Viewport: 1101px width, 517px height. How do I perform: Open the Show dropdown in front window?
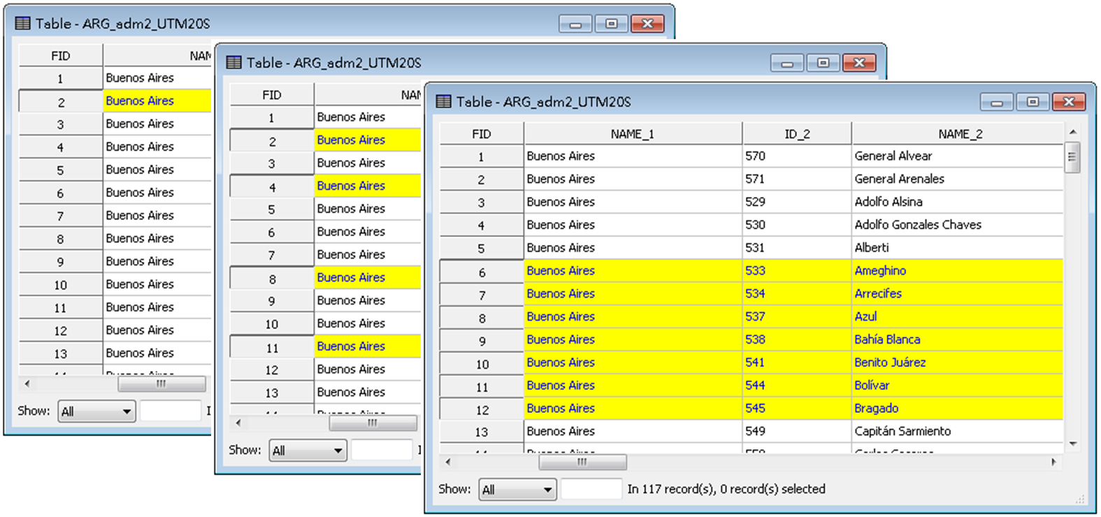[x=517, y=490]
